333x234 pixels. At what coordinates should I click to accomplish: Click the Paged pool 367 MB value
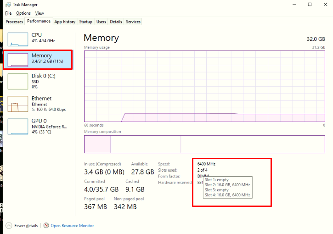coord(96,206)
